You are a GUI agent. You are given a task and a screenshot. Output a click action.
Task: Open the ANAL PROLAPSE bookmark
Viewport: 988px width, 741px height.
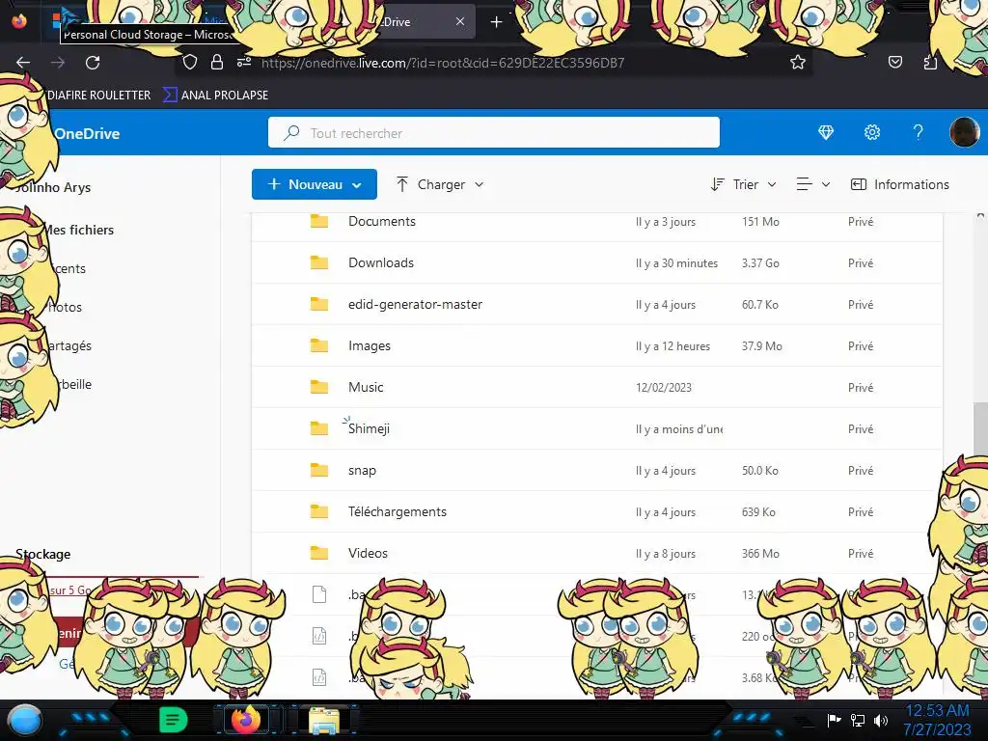click(x=215, y=96)
